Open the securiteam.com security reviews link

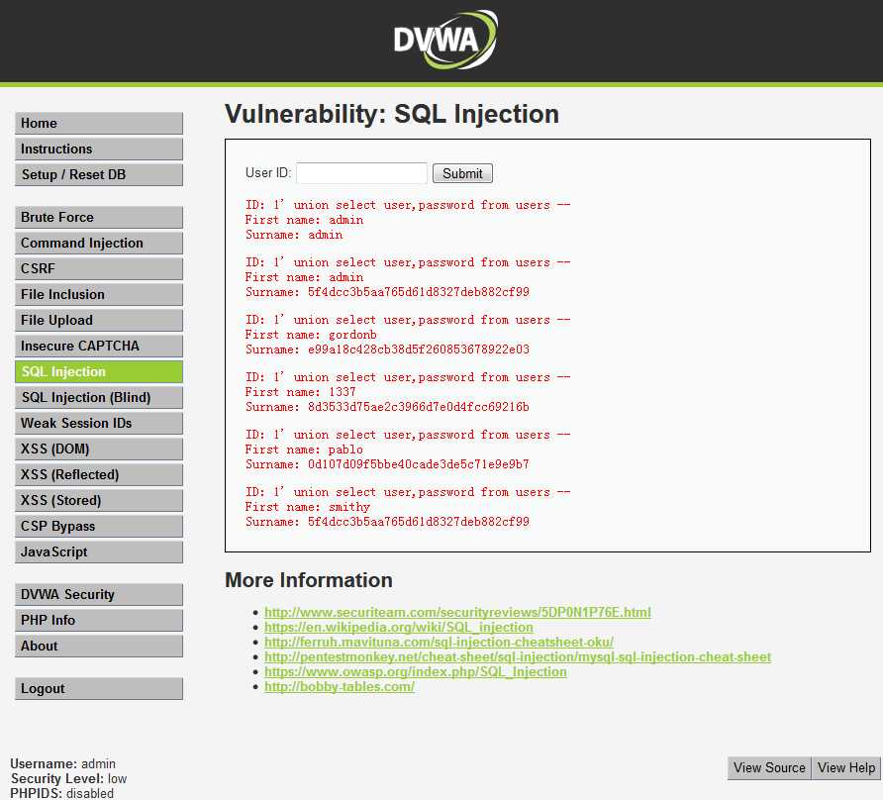tap(457, 613)
